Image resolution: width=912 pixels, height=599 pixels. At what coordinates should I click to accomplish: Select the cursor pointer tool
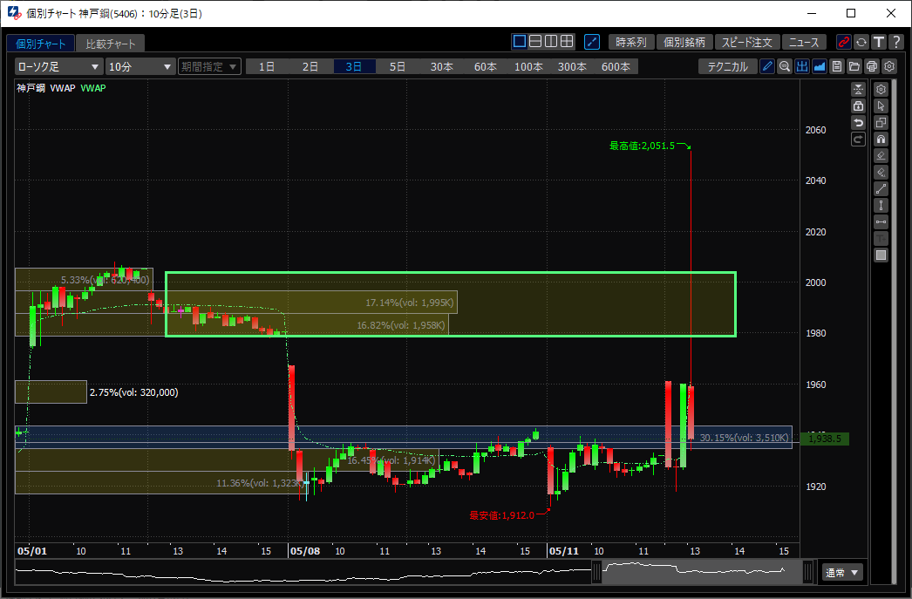click(x=881, y=106)
